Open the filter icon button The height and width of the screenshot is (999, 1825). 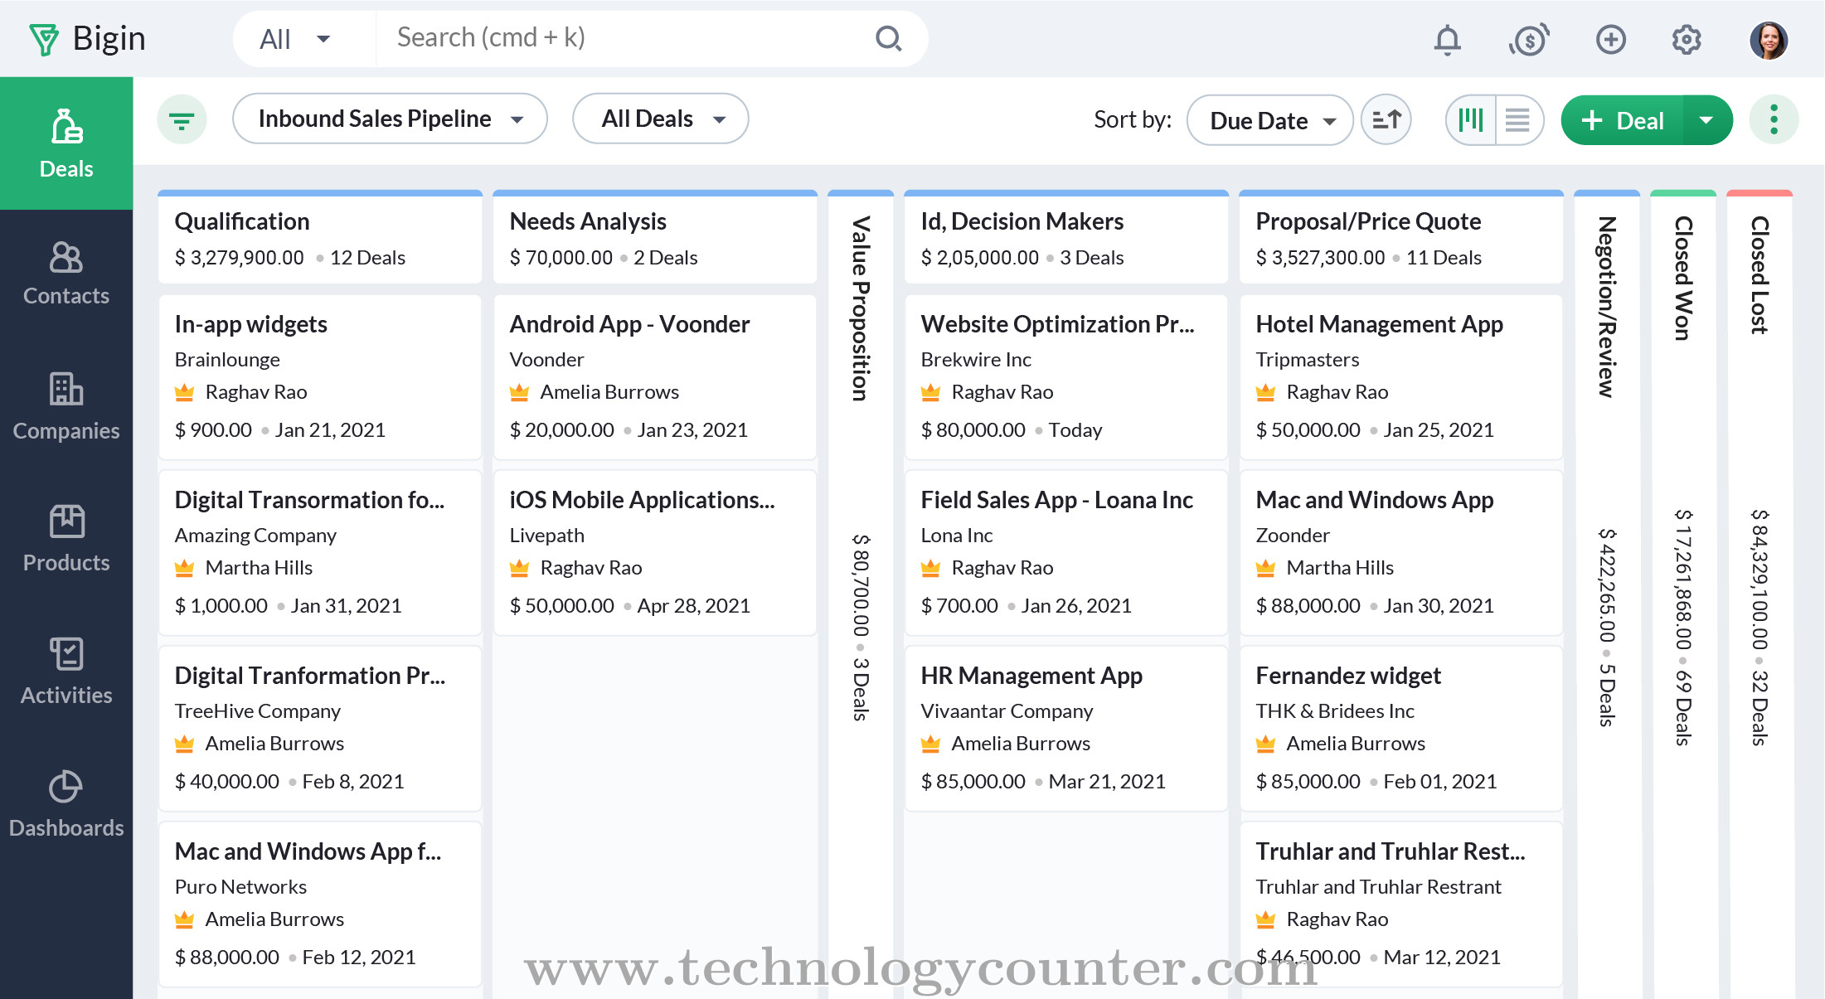(182, 120)
